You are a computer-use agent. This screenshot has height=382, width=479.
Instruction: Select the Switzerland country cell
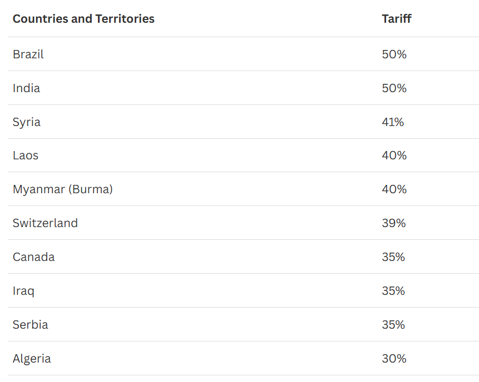[45, 223]
